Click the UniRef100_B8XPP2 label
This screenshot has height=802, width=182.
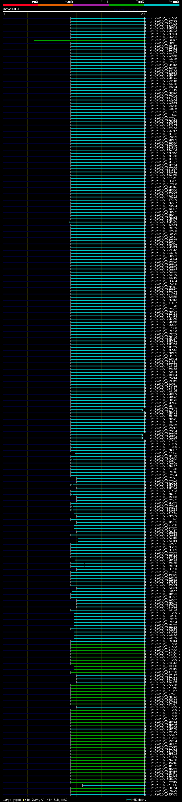[x=163, y=150]
